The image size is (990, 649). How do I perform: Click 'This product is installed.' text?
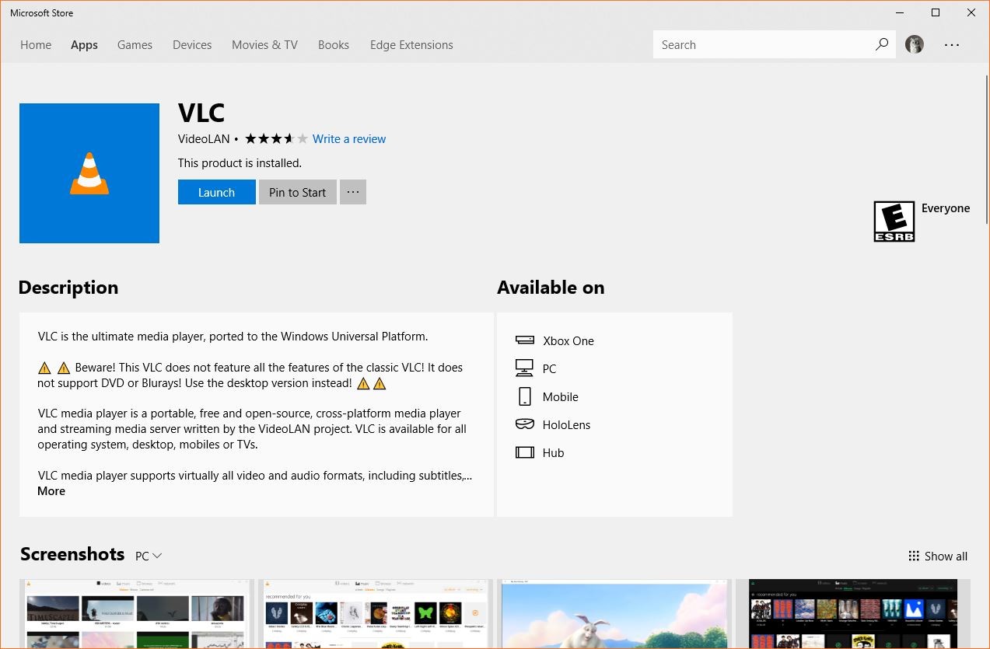coord(240,163)
